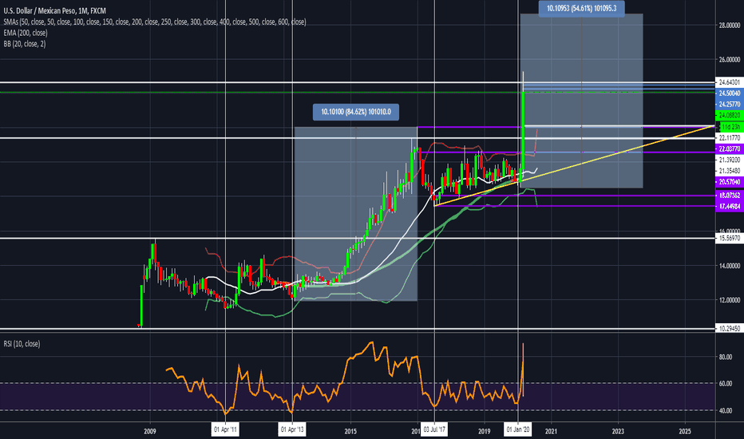Click the 15.56970 price axis label
744x439 pixels.
[x=730, y=238]
